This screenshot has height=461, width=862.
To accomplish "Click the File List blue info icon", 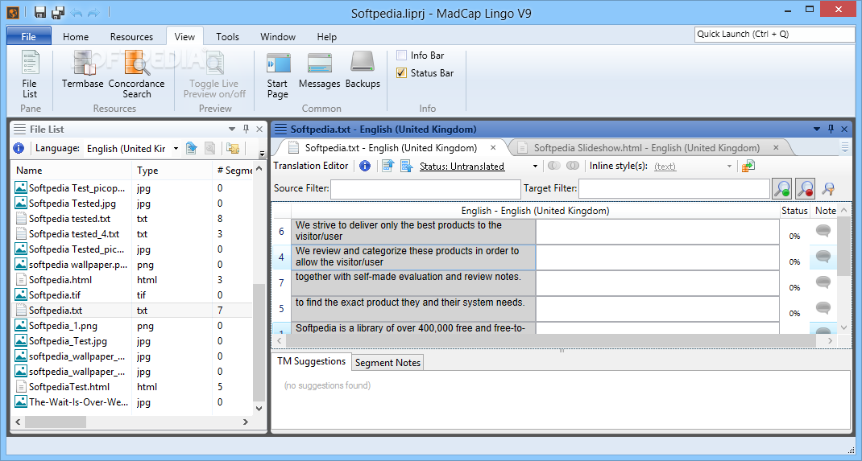I will pyautogui.click(x=19, y=148).
